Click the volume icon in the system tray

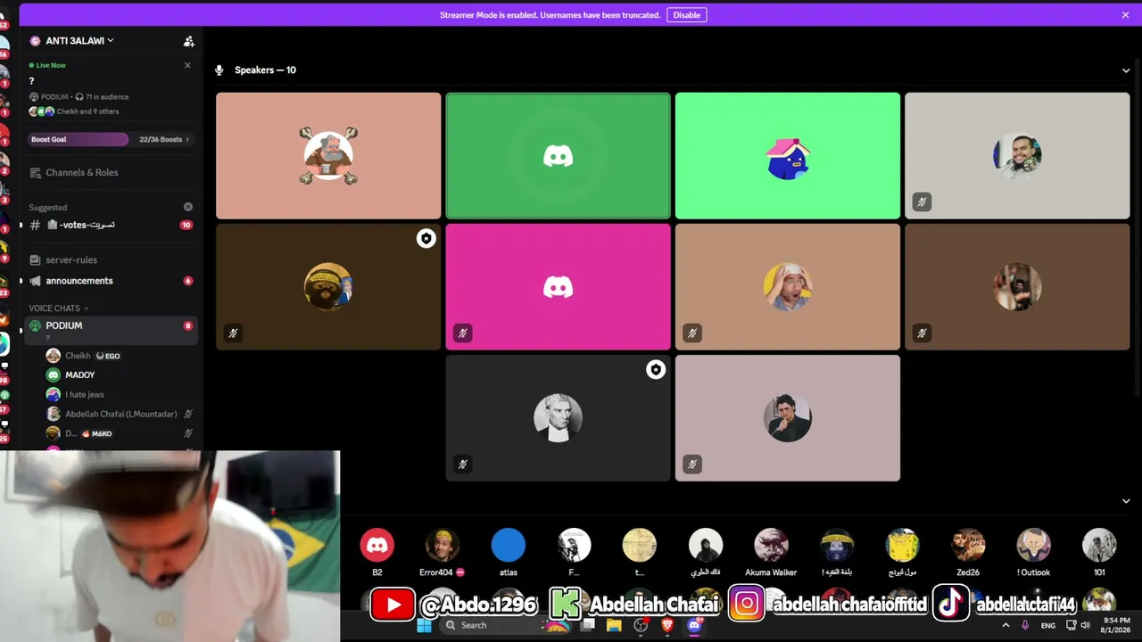coord(1085,625)
